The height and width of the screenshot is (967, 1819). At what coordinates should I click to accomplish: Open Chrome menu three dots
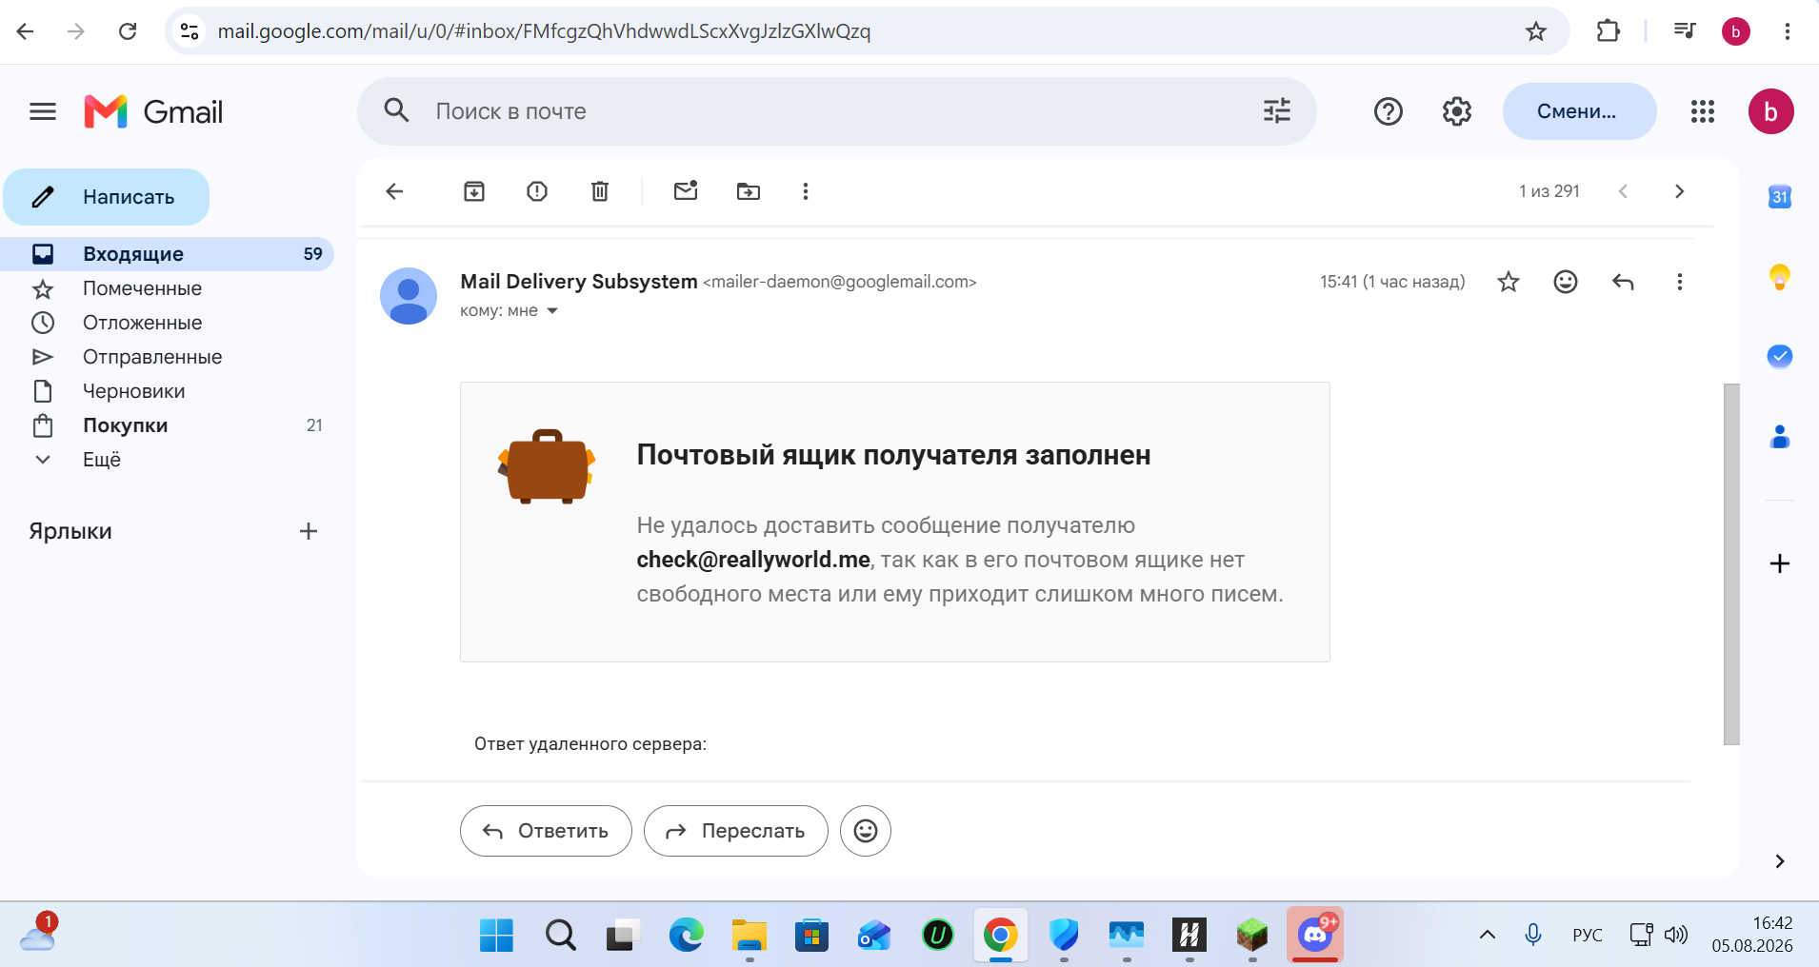pos(1788,31)
